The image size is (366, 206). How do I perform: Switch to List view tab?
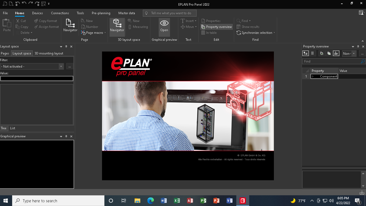(x=13, y=128)
